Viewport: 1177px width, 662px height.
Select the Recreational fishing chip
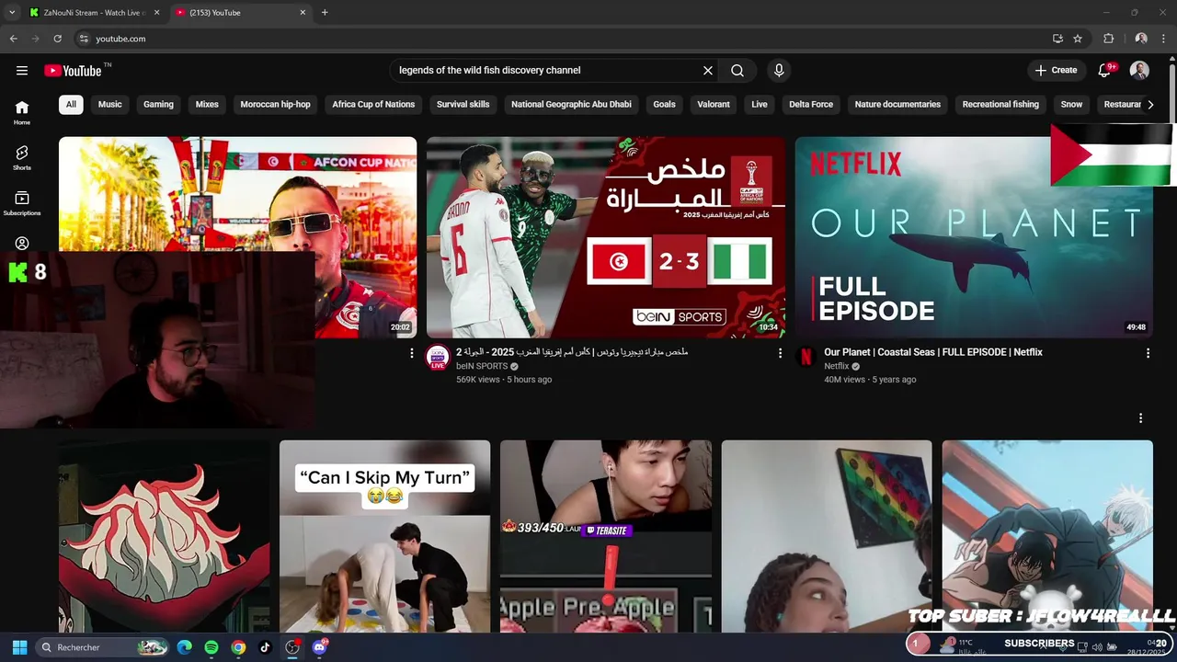(1000, 104)
